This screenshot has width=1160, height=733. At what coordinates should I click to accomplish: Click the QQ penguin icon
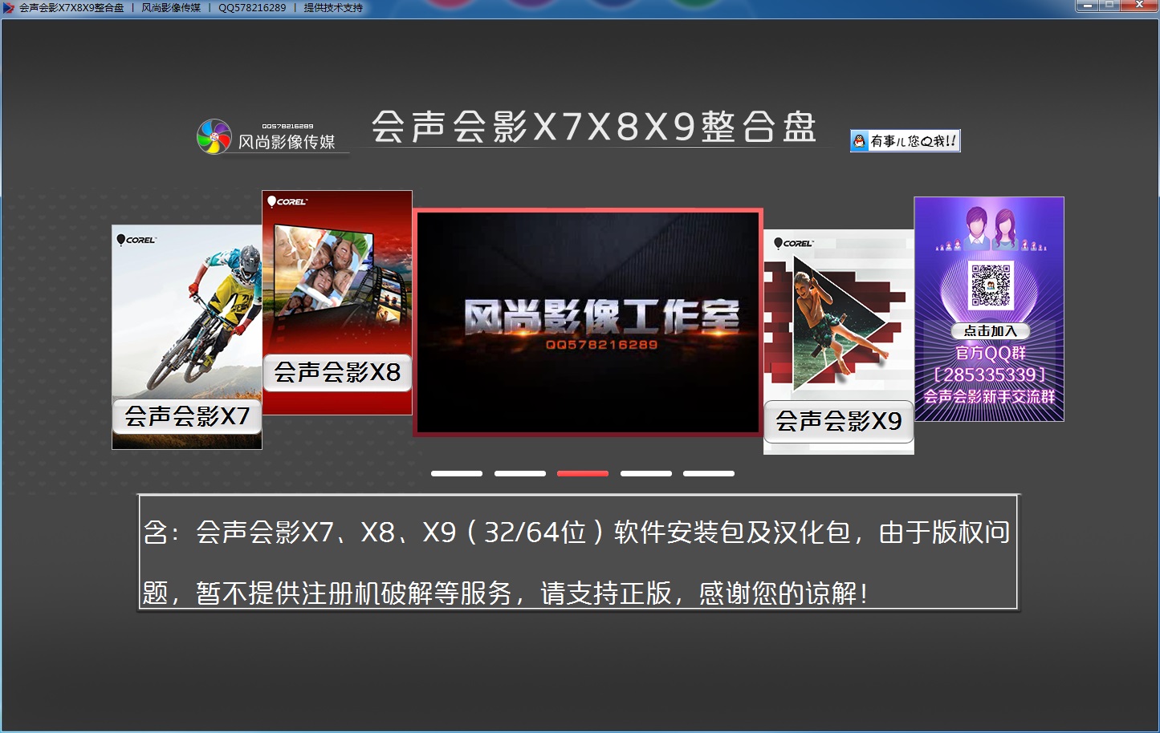pyautogui.click(x=860, y=141)
